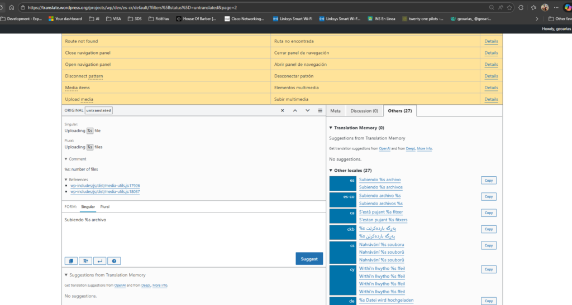Image resolution: width=572 pixels, height=305 pixels.
Task: Switch to the Meta tab
Action: tap(335, 111)
